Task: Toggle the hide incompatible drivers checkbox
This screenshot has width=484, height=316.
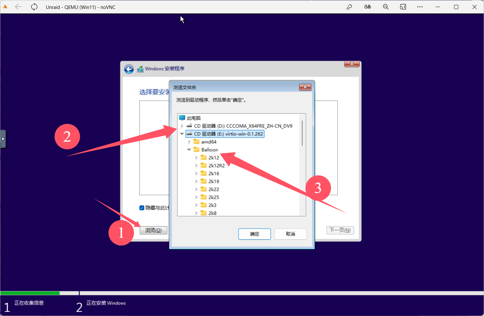Action: pyautogui.click(x=142, y=208)
